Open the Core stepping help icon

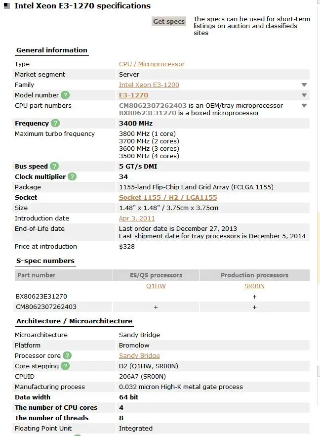(65, 366)
